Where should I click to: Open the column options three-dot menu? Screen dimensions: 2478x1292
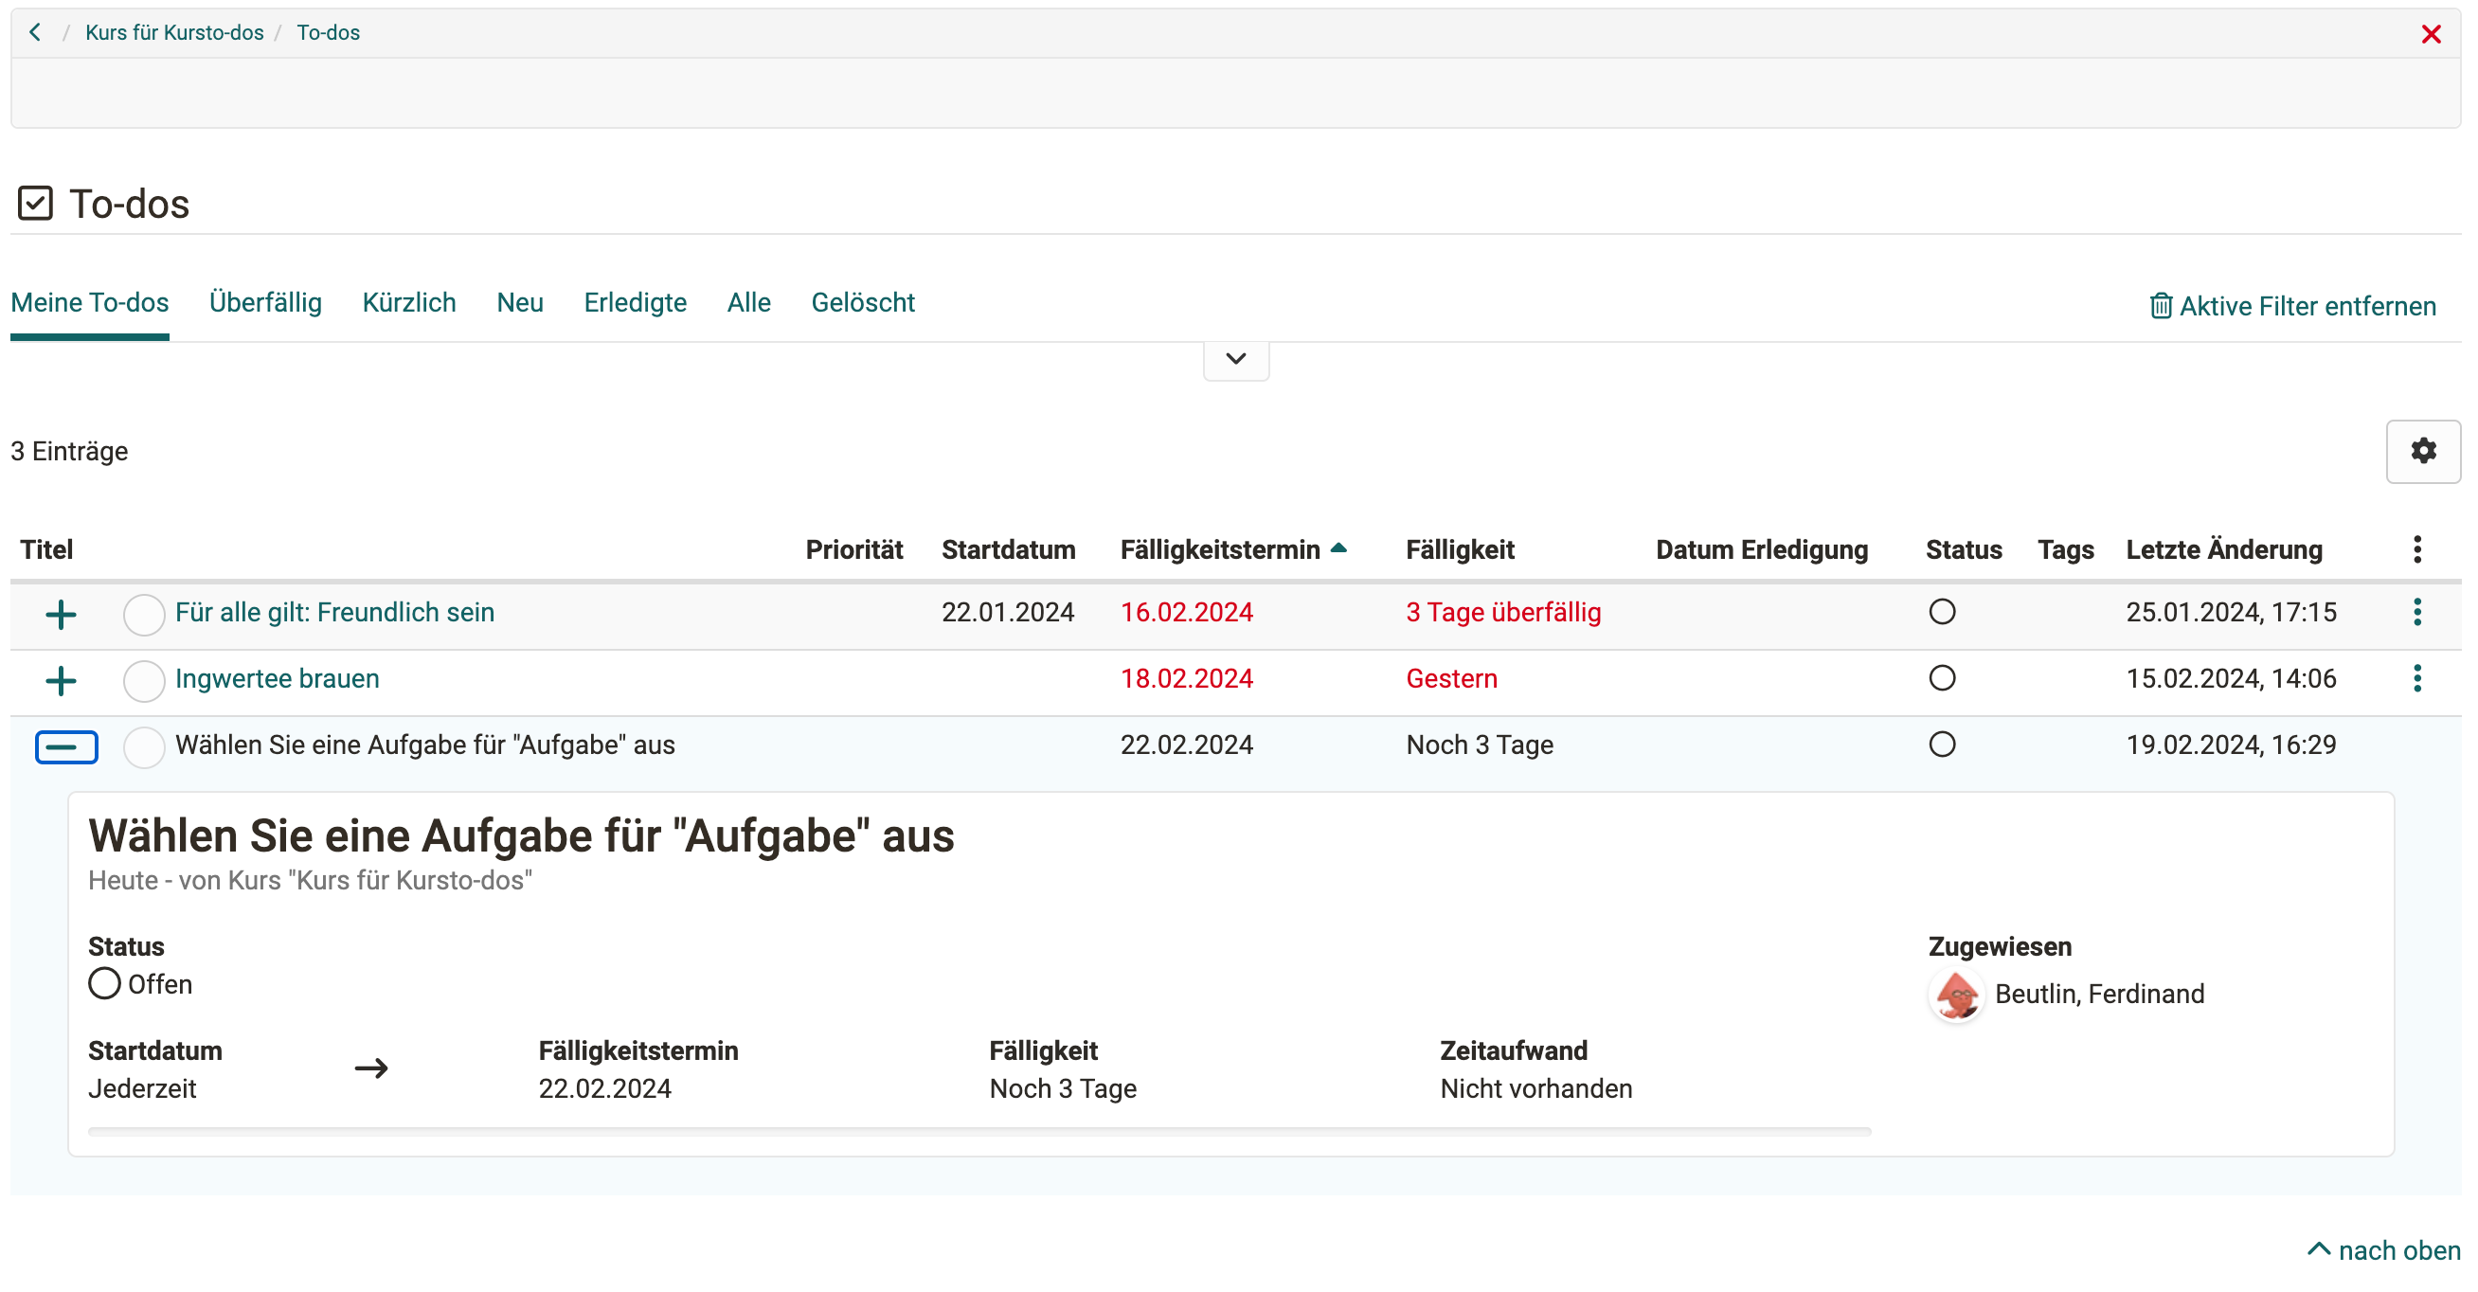pos(2416,549)
